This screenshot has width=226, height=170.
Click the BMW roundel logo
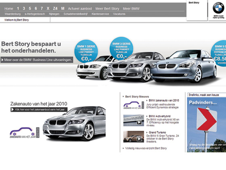(x=218, y=8)
